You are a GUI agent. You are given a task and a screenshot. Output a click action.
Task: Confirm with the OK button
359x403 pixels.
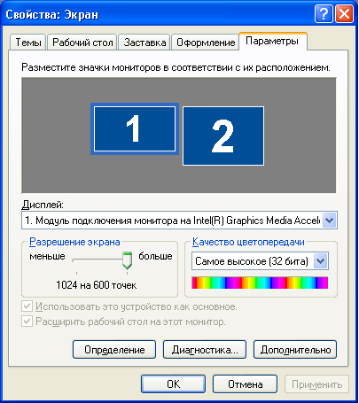(x=173, y=384)
